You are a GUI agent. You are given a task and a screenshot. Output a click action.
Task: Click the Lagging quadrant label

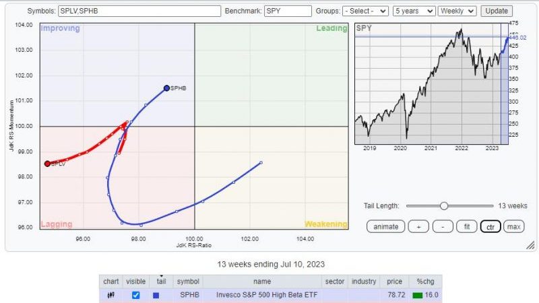pos(57,224)
